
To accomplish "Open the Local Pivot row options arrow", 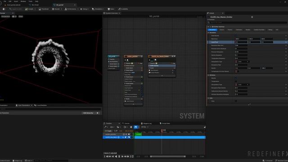I will coord(286,42).
